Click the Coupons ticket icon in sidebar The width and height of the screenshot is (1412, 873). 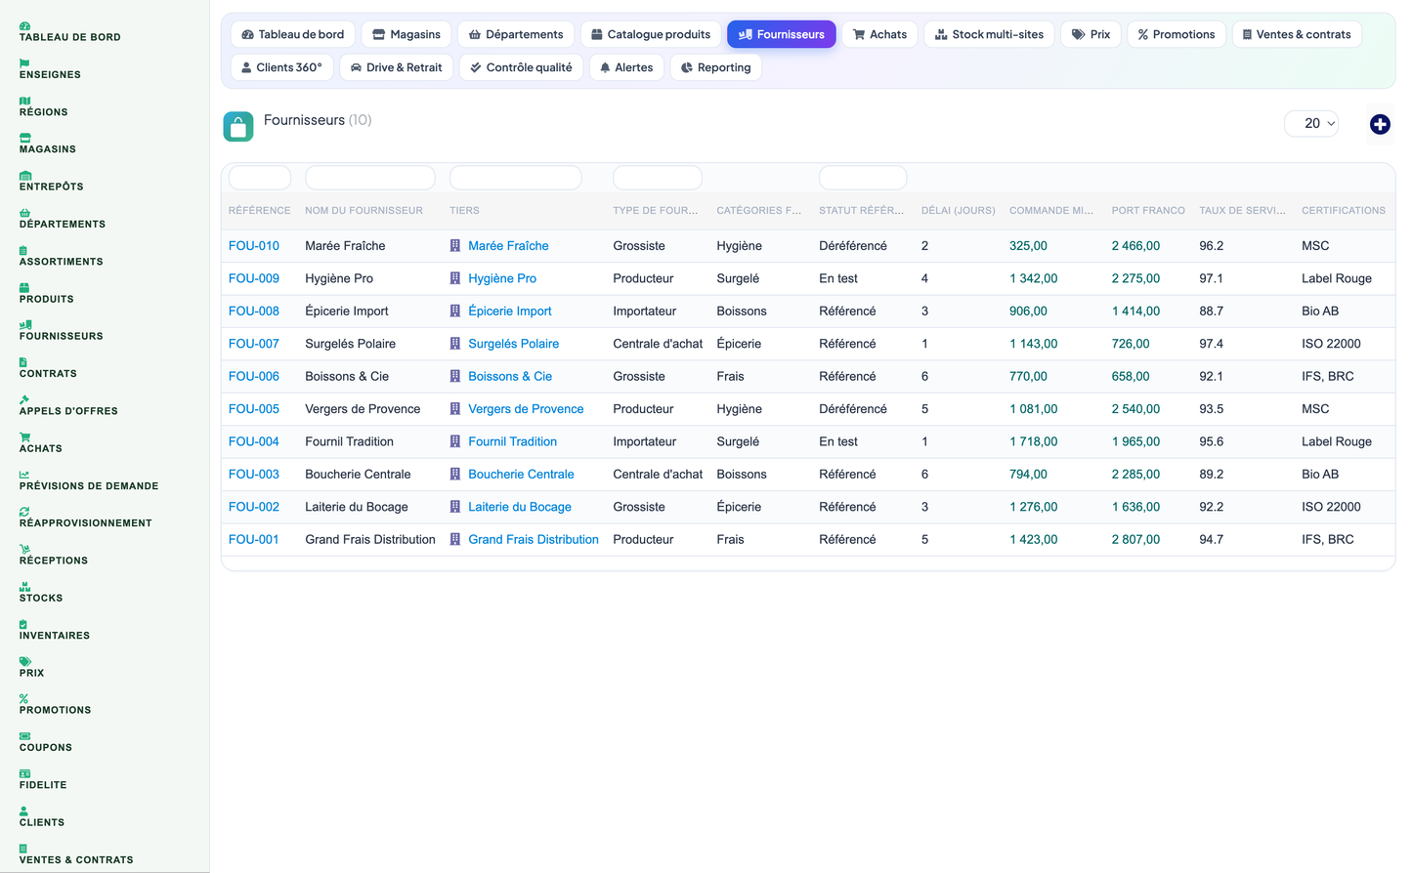(24, 736)
